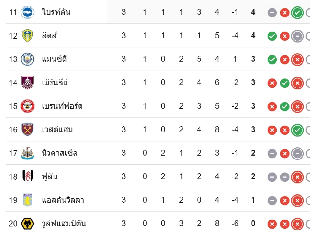Screen dimensions: 328x236
Task: Click Burnley's green win form icon
Action: pyautogui.click(x=285, y=83)
